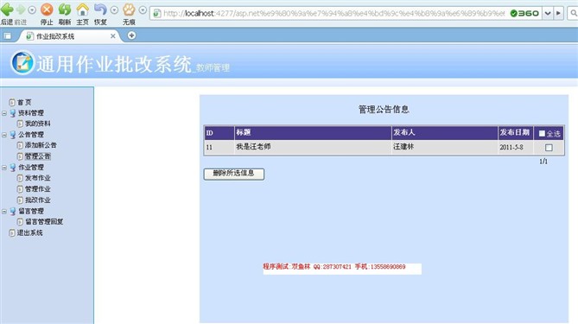Open the back history dropdown next to Forward
This screenshot has width=578, height=324.
tap(32, 10)
